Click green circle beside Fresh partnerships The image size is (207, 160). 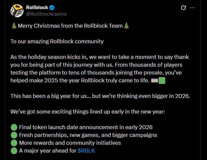coord(14,135)
